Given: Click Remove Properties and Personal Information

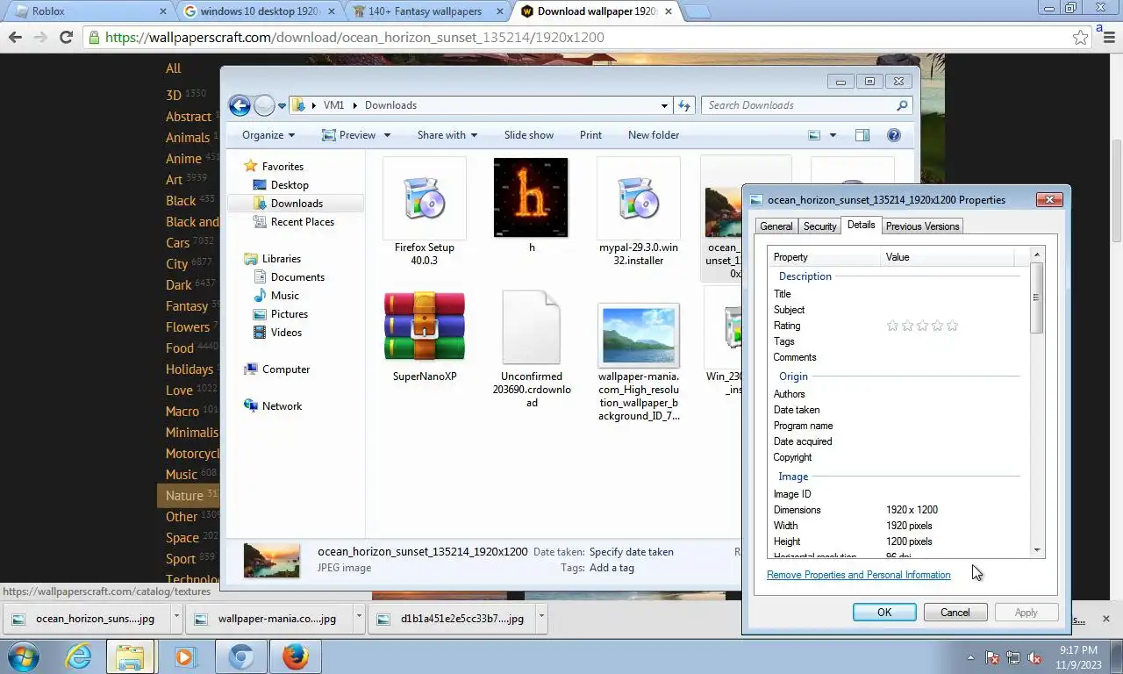Looking at the screenshot, I should [858, 575].
